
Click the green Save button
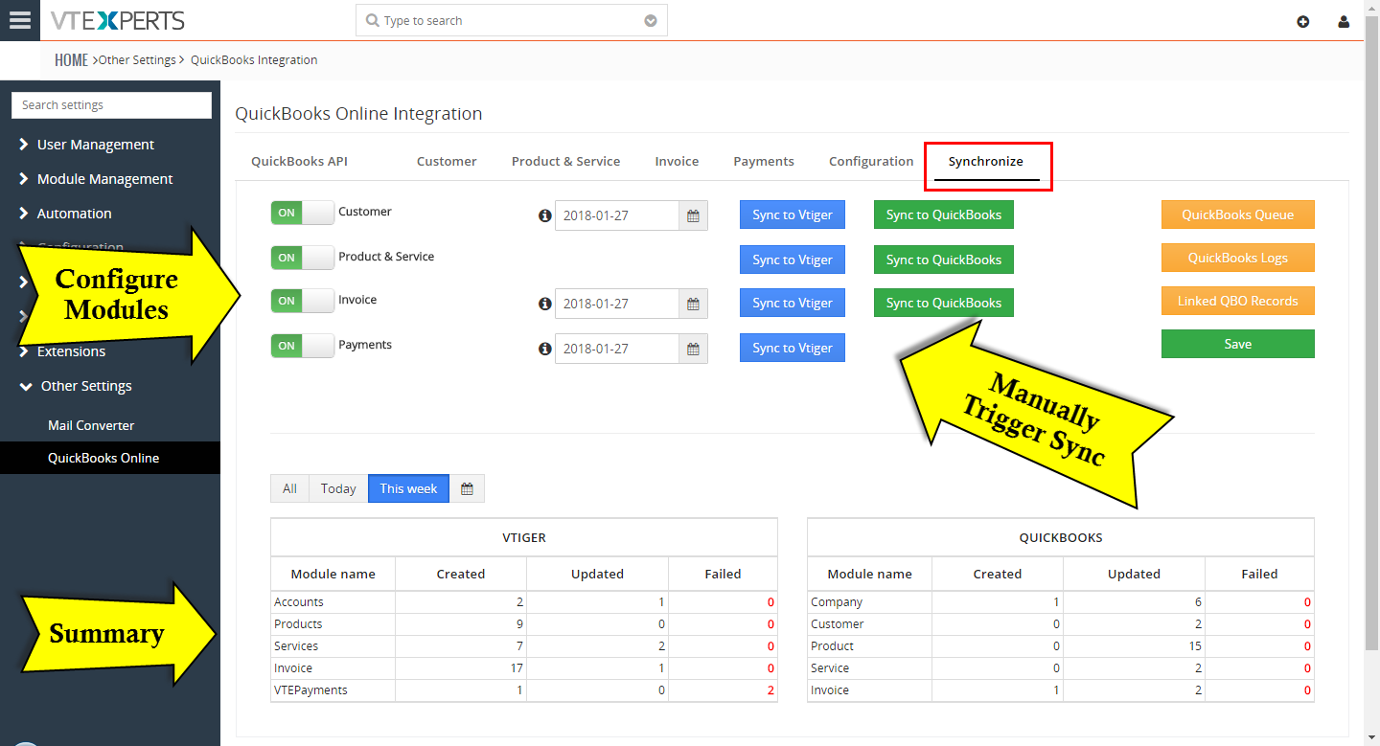tap(1238, 344)
